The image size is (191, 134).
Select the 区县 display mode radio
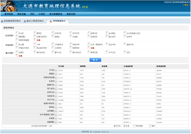(124, 126)
